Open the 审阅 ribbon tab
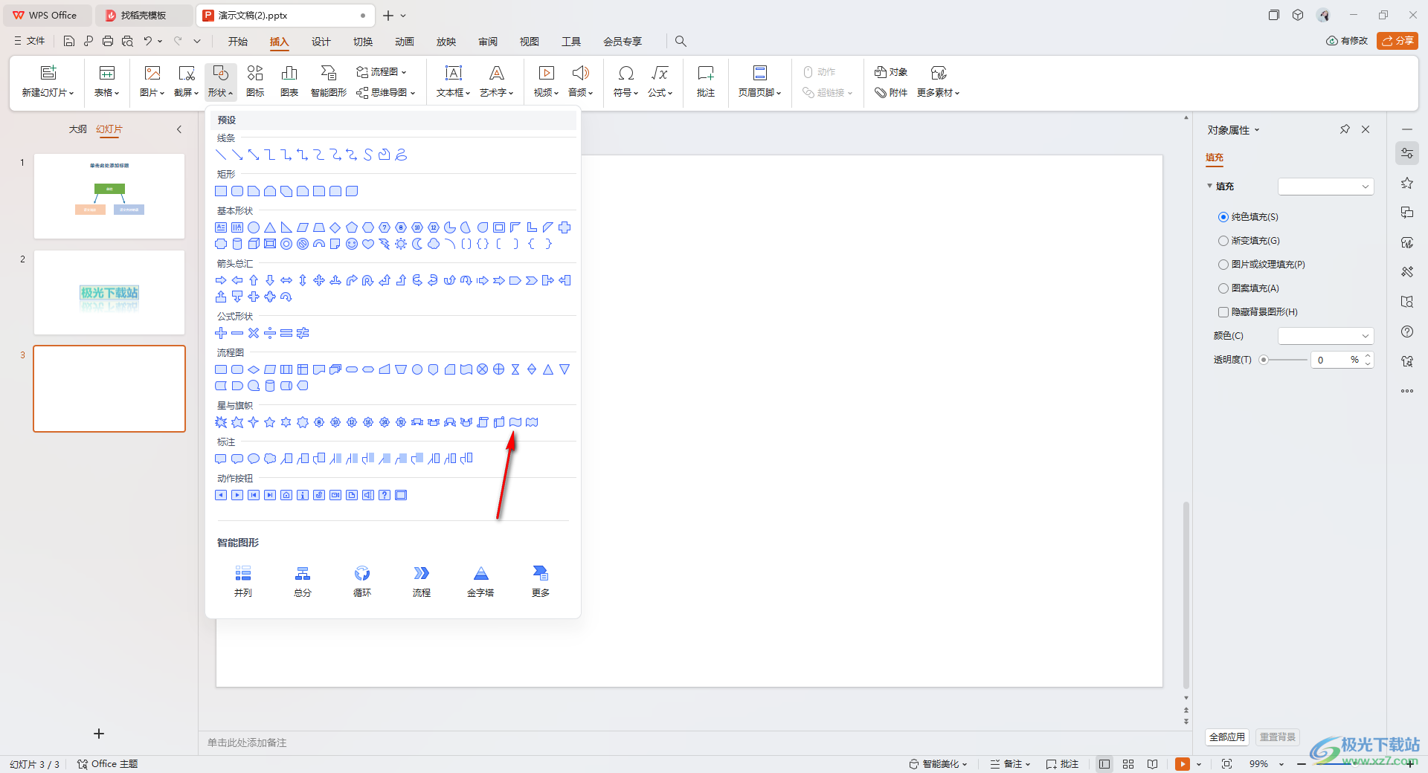1428x773 pixels. [x=488, y=42]
